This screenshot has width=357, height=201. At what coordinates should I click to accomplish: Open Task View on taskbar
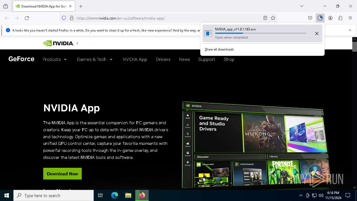100,195
